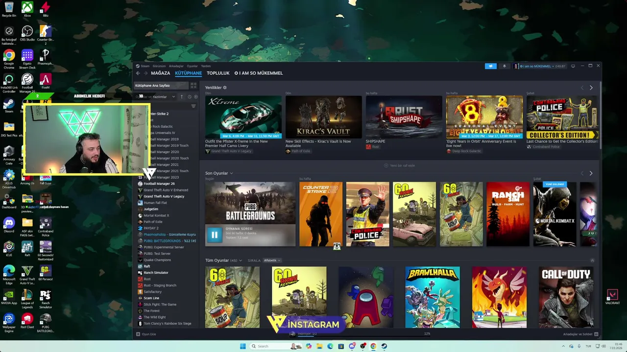Open the Tüm Oyunlar shelf dropdown
The width and height of the screenshot is (627, 352).
241,261
